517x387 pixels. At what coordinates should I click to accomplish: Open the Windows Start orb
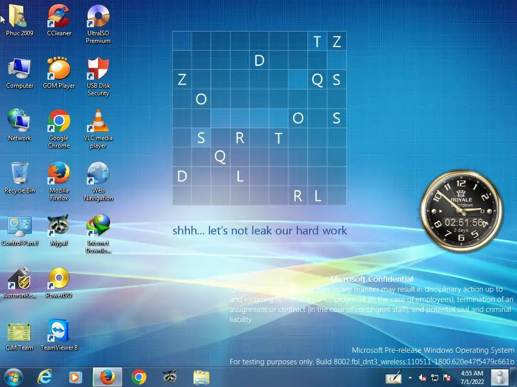[14, 377]
